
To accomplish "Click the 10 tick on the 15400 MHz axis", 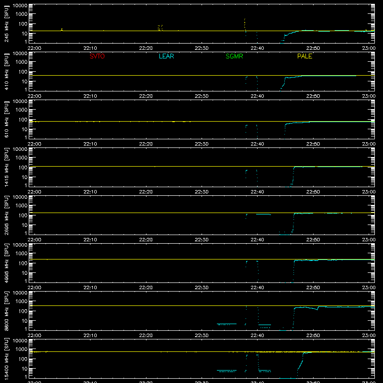I will click(x=24, y=369).
